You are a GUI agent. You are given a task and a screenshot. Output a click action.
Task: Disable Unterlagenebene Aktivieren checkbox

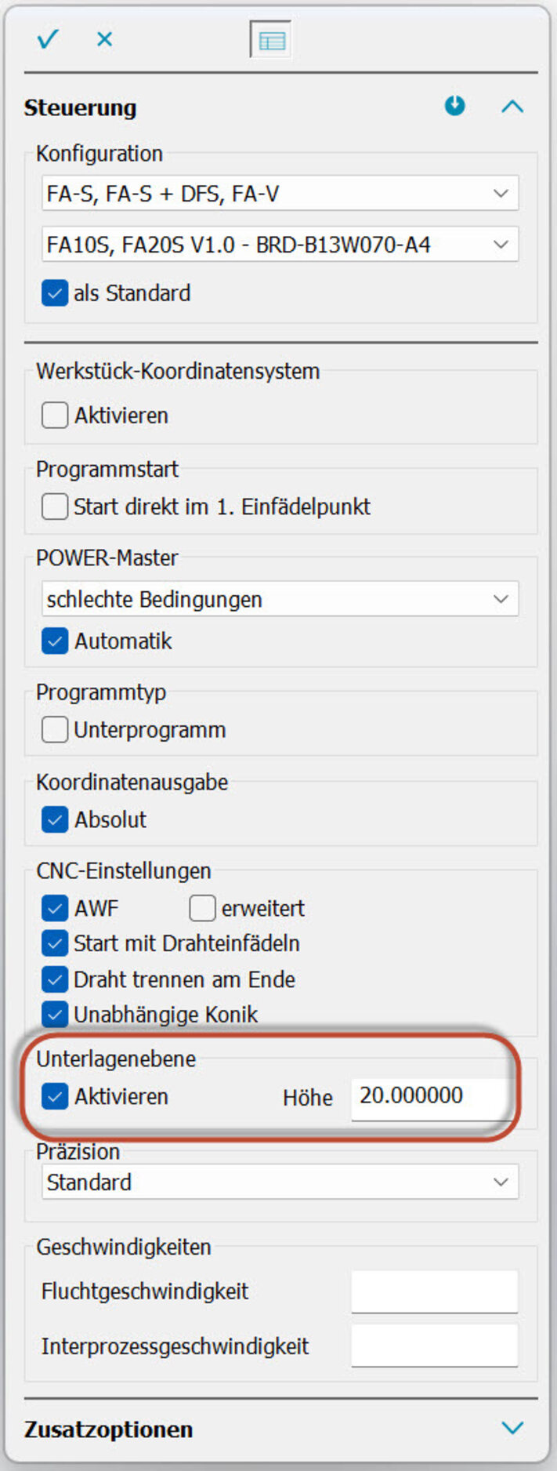click(55, 1096)
